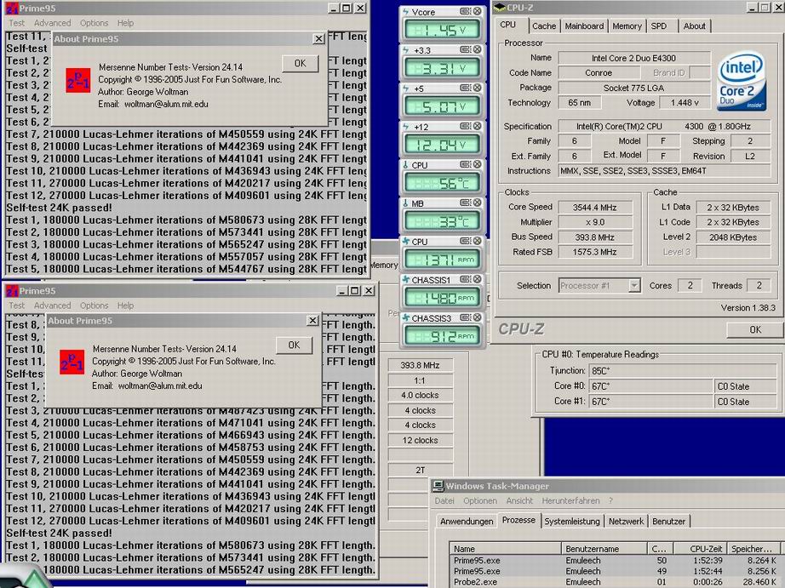Select the CPU tab in CPU-Z
Screen dimensions: 785x588
coord(507,25)
